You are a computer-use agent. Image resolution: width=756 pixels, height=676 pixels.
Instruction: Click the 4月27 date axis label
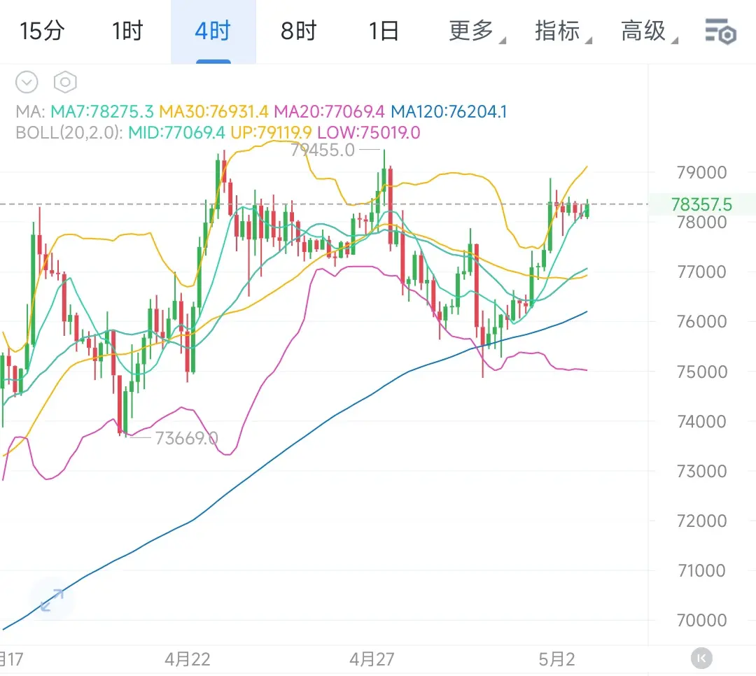(372, 659)
